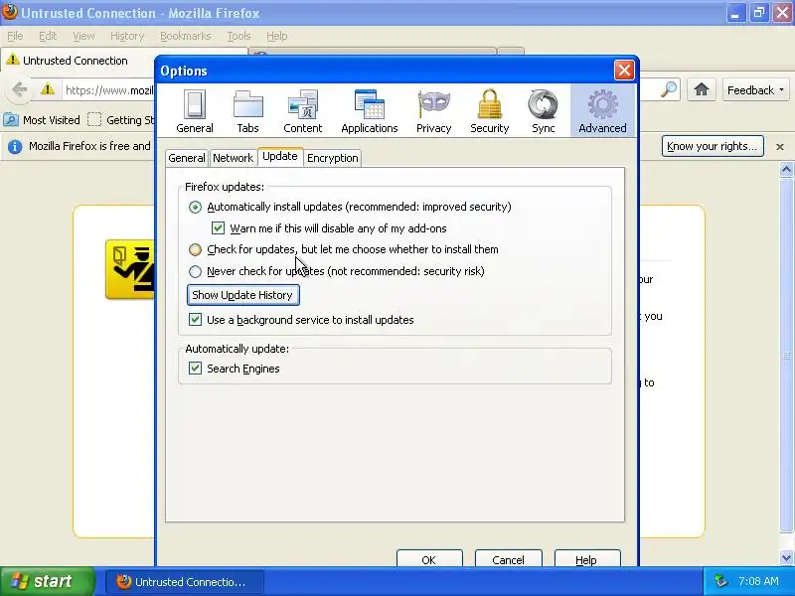The height and width of the screenshot is (596, 795).
Task: Click the URL address field
Action: pyautogui.click(x=108, y=90)
